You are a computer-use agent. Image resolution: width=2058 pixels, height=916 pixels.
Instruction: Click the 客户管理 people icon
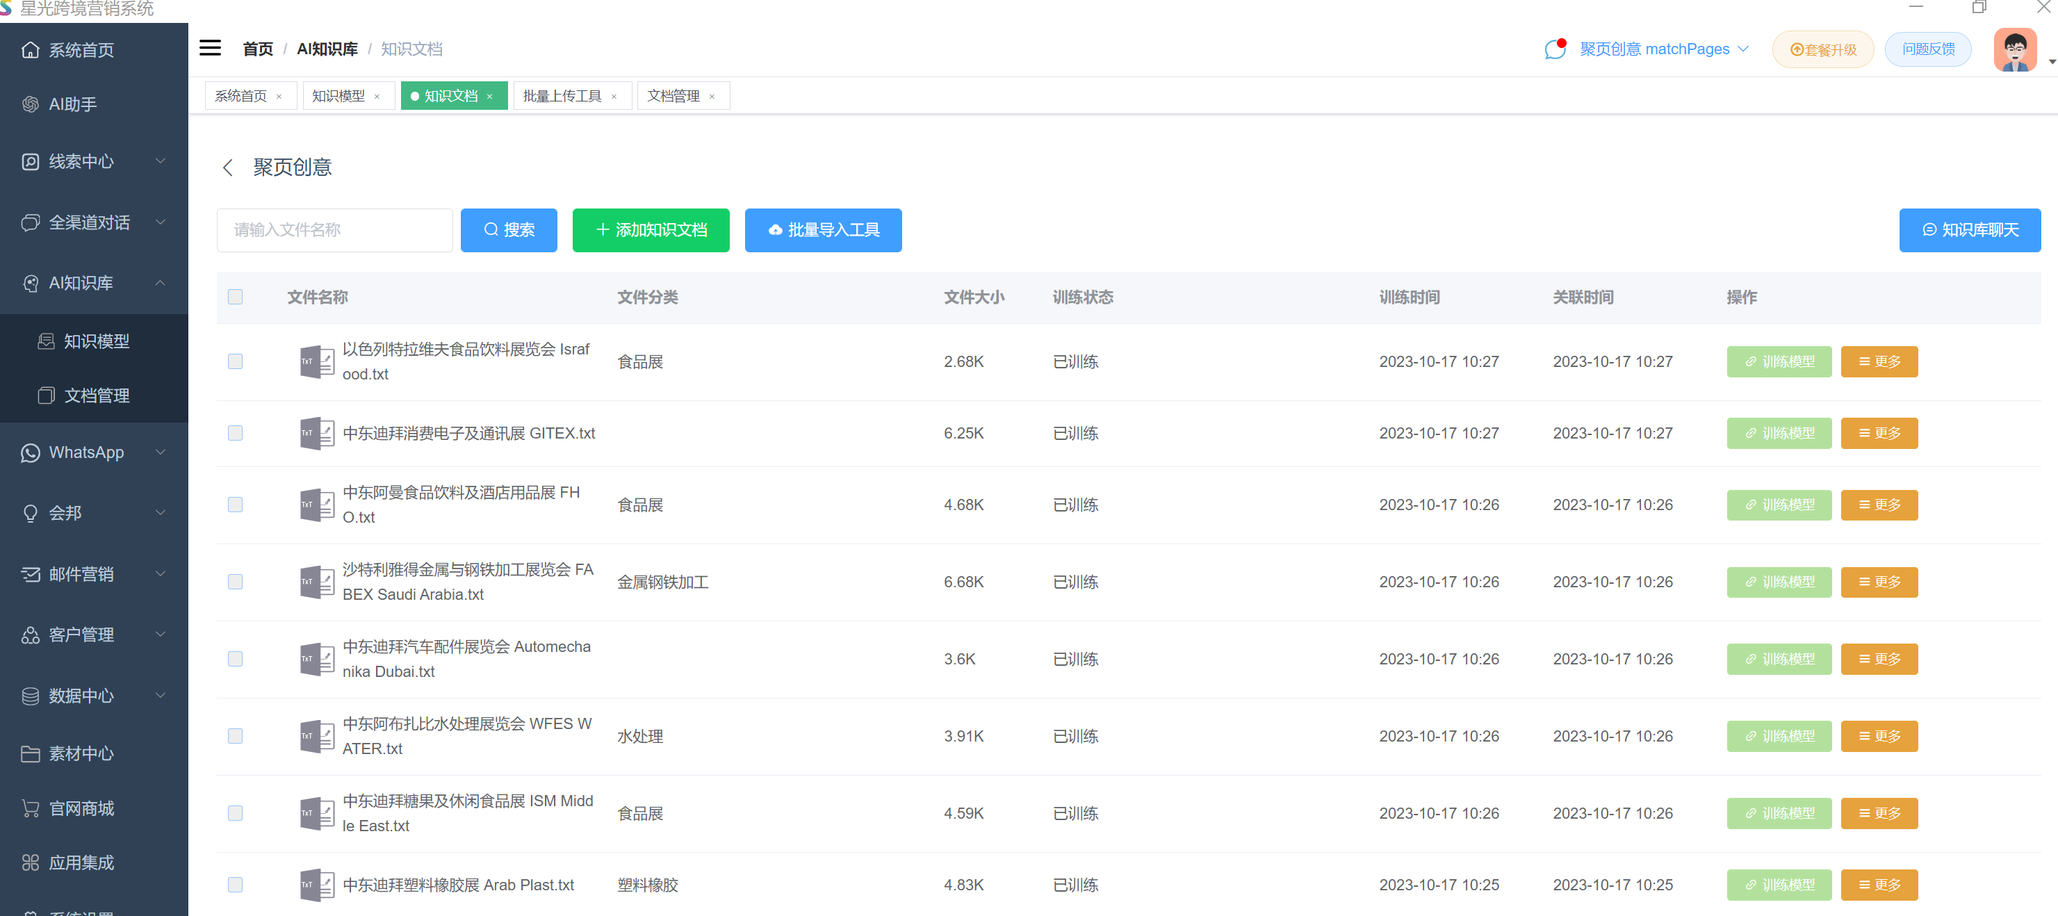pyautogui.click(x=31, y=635)
